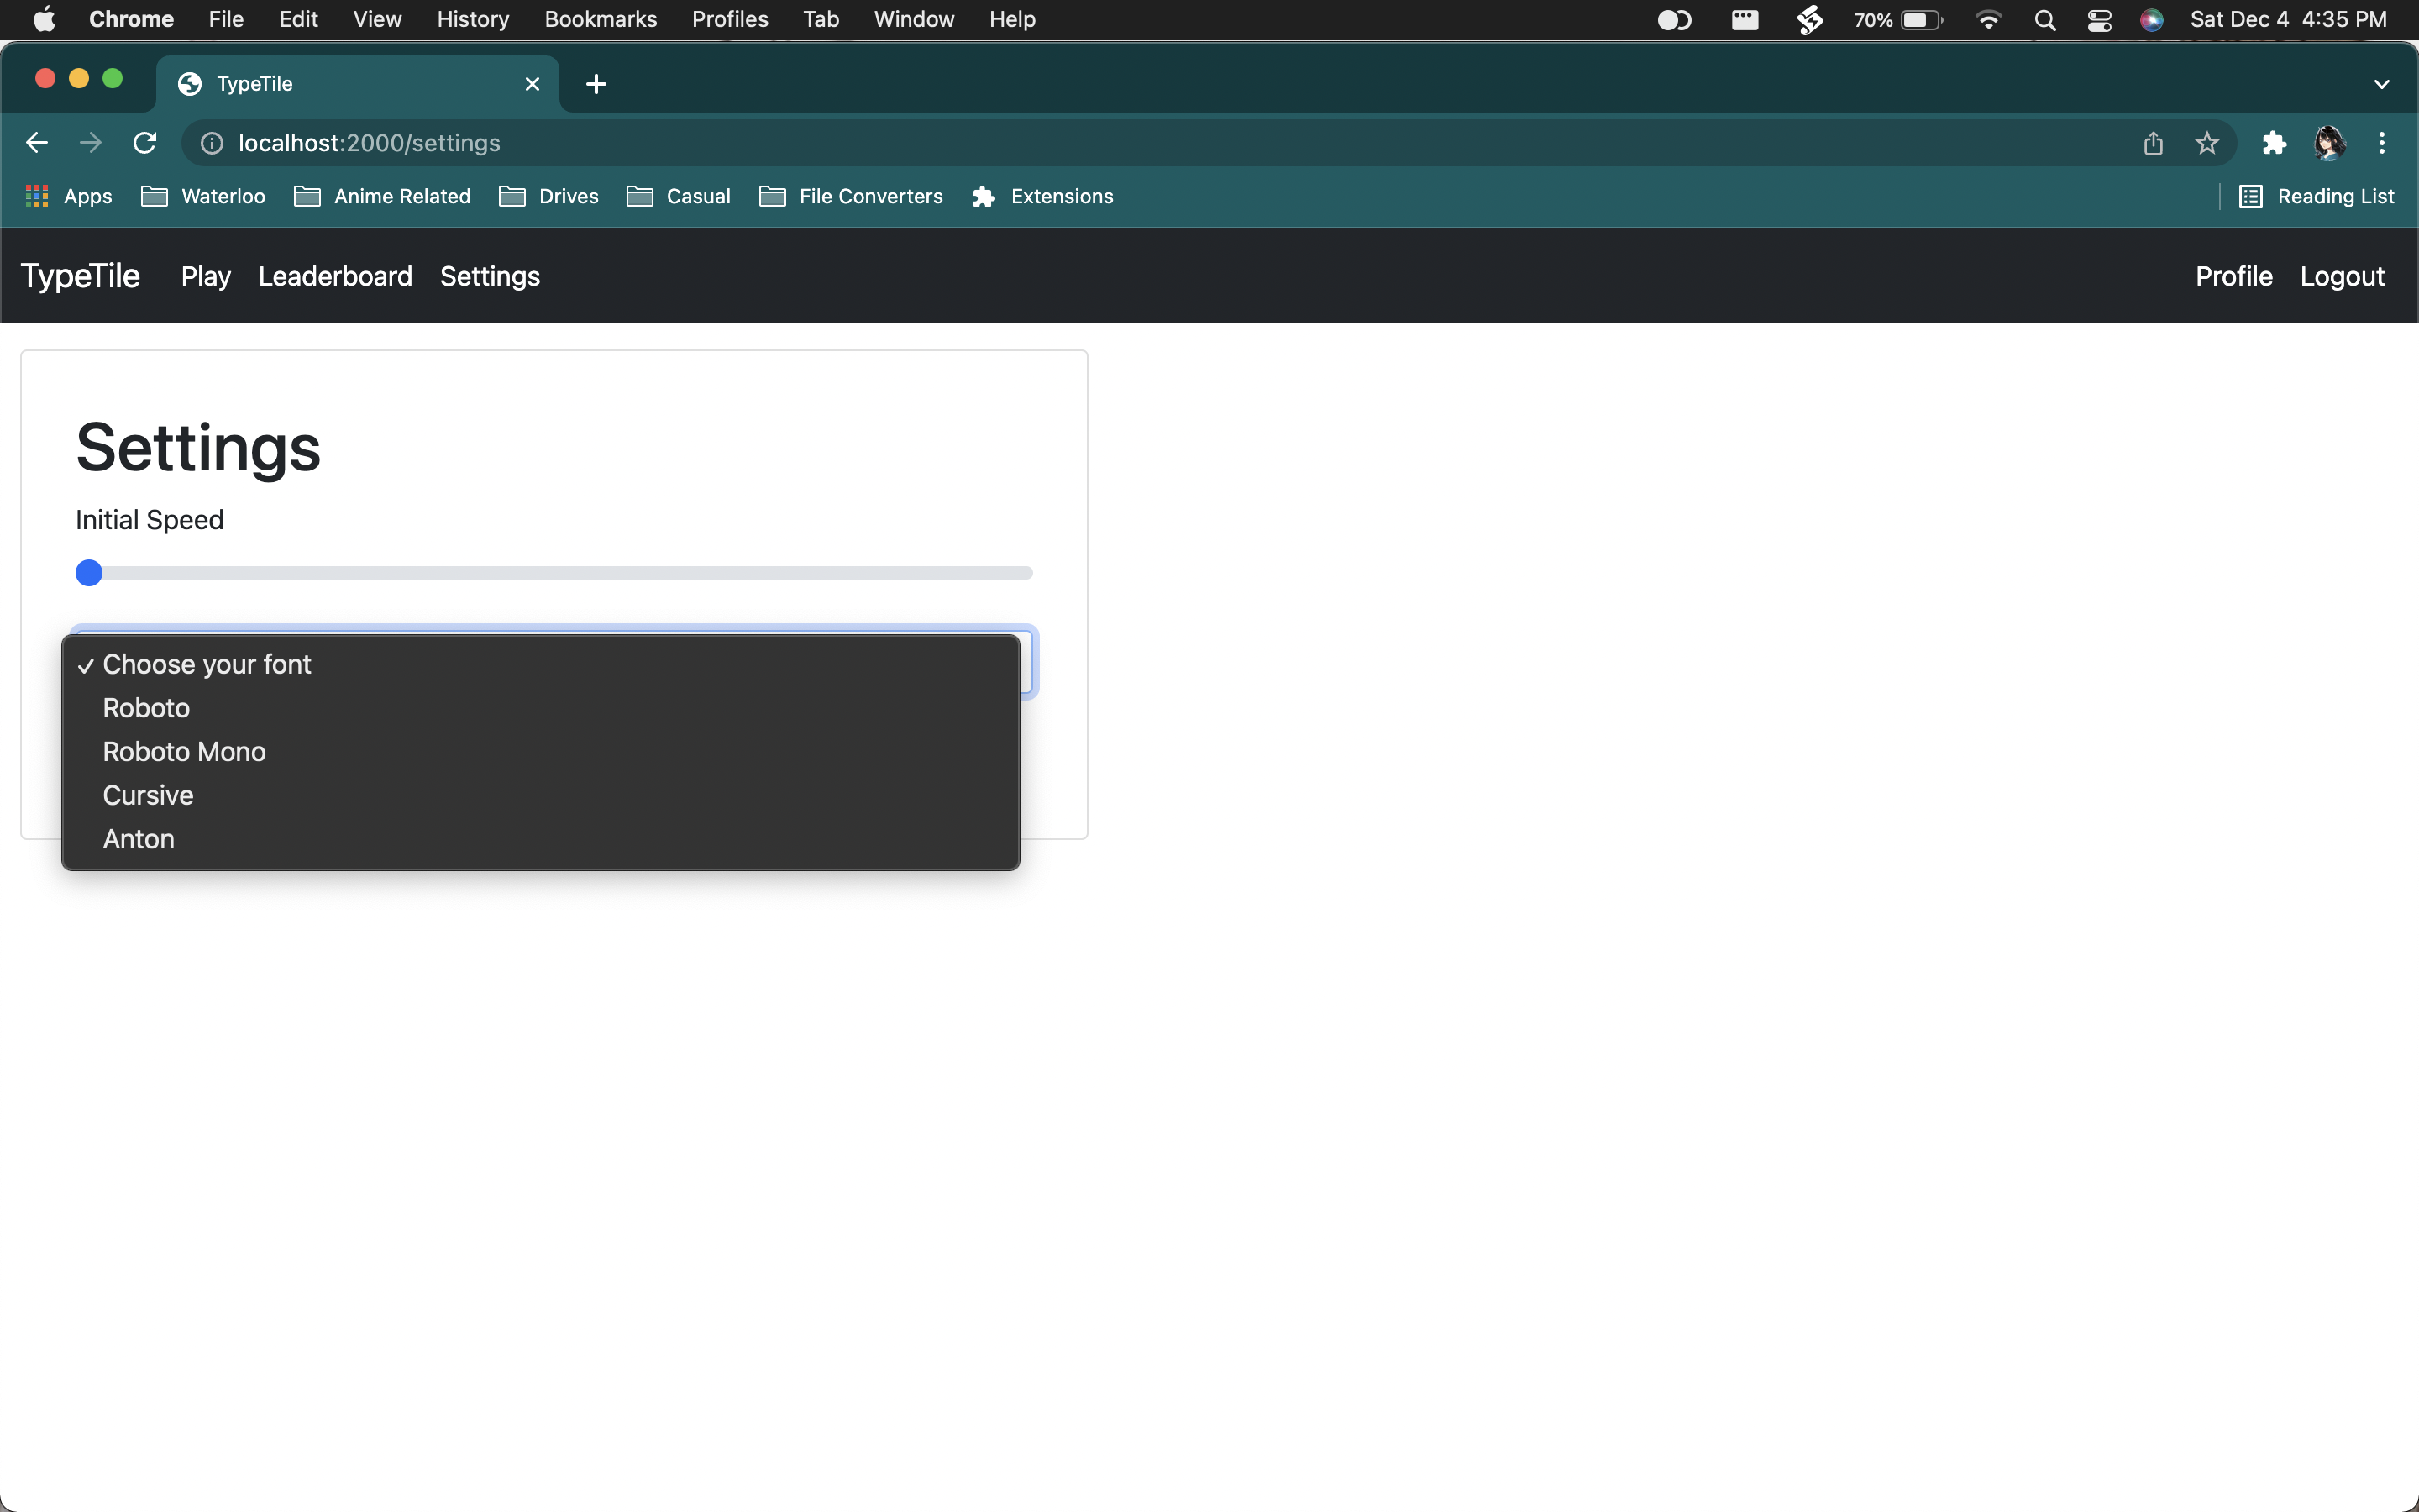
Task: Open macOS Spotlight search icon
Action: tap(2044, 20)
